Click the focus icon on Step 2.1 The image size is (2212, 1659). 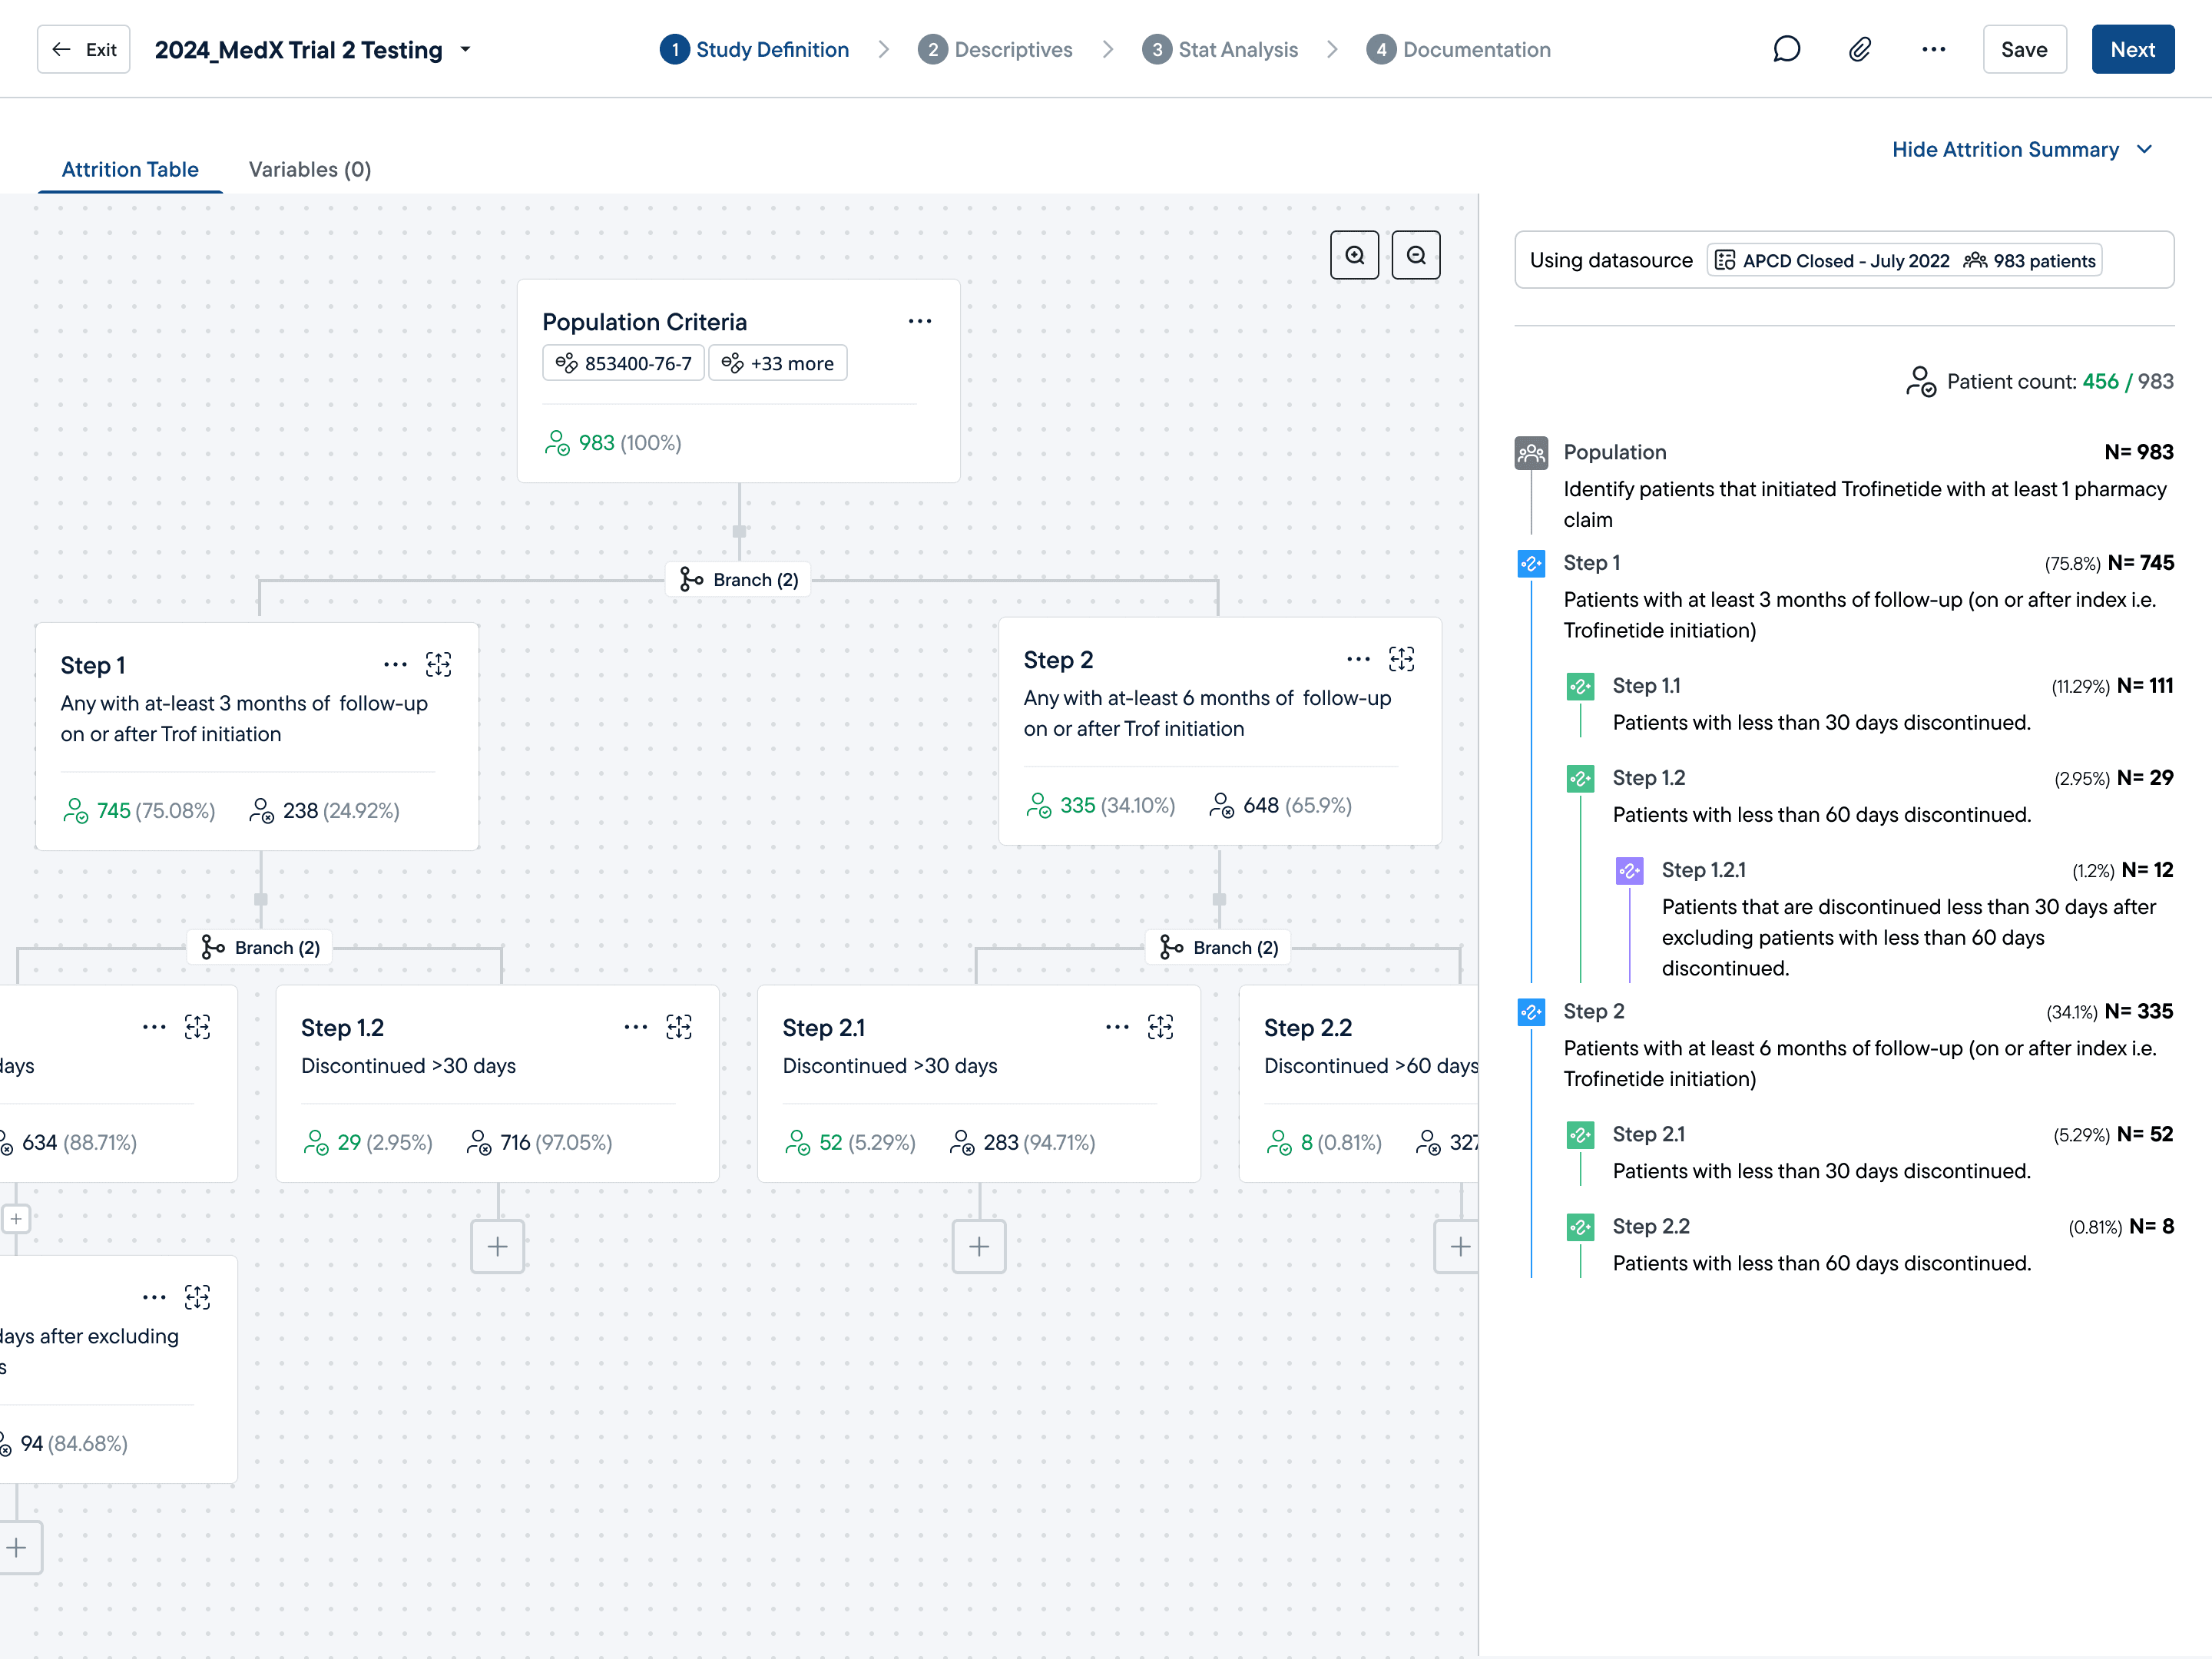point(1160,1027)
